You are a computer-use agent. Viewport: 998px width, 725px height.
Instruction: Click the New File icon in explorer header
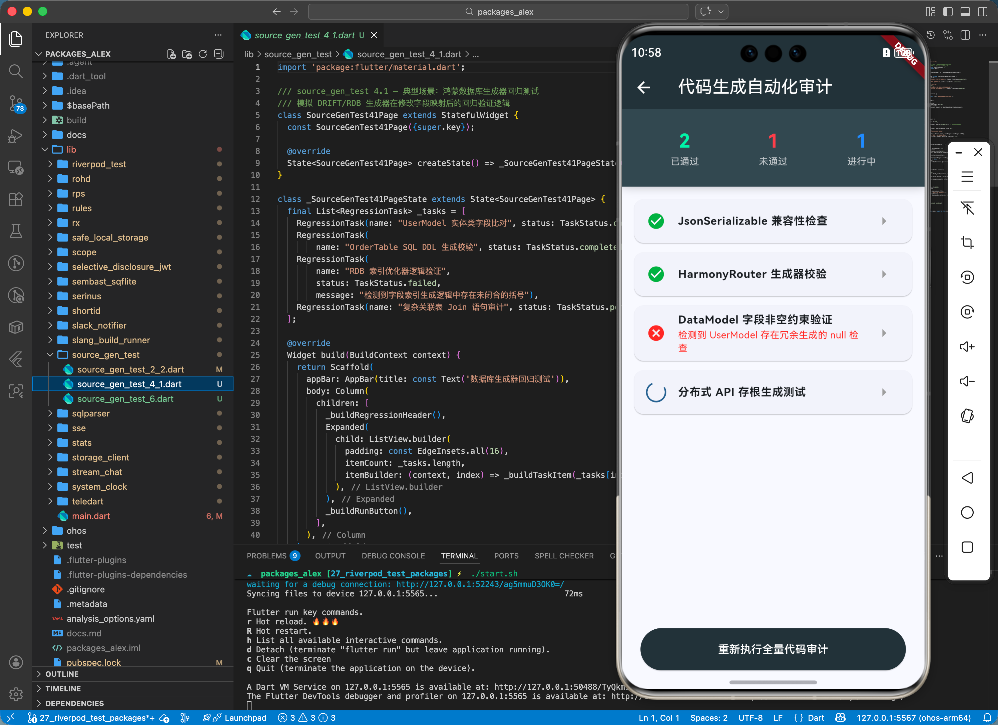(x=171, y=54)
